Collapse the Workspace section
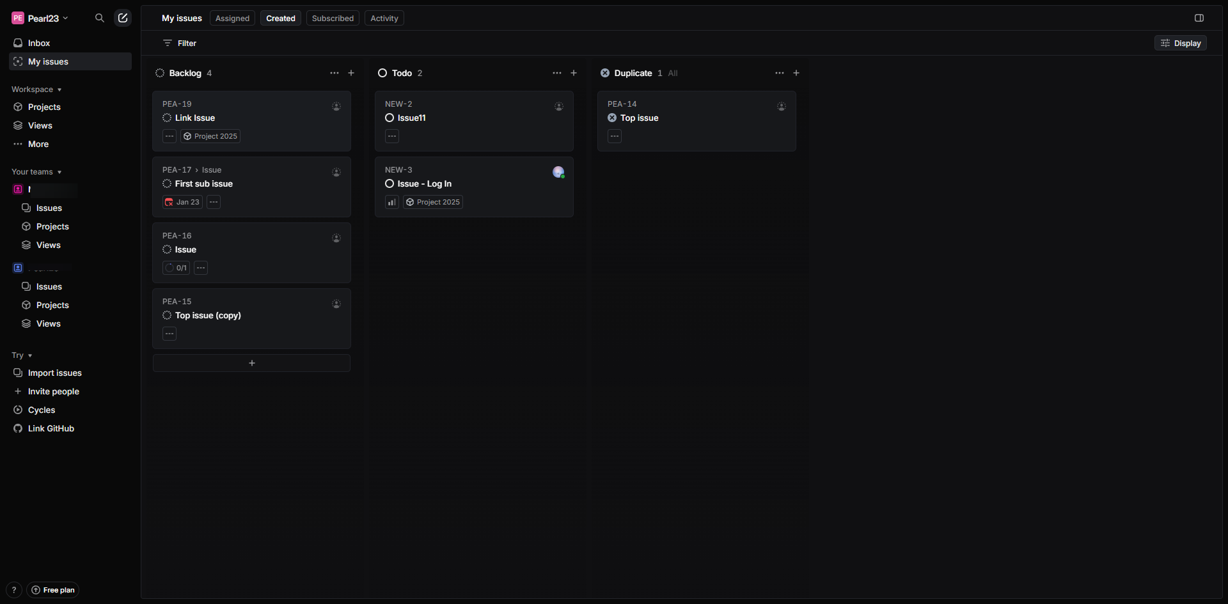The image size is (1228, 604). [36, 89]
